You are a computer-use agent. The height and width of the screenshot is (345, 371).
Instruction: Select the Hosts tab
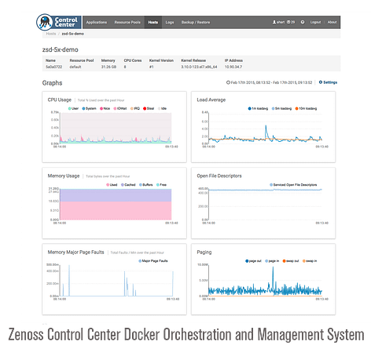click(x=153, y=22)
